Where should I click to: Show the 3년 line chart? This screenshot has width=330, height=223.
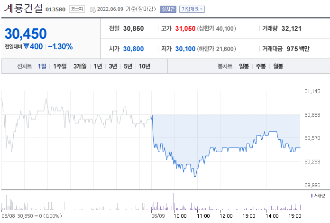[x=113, y=66]
